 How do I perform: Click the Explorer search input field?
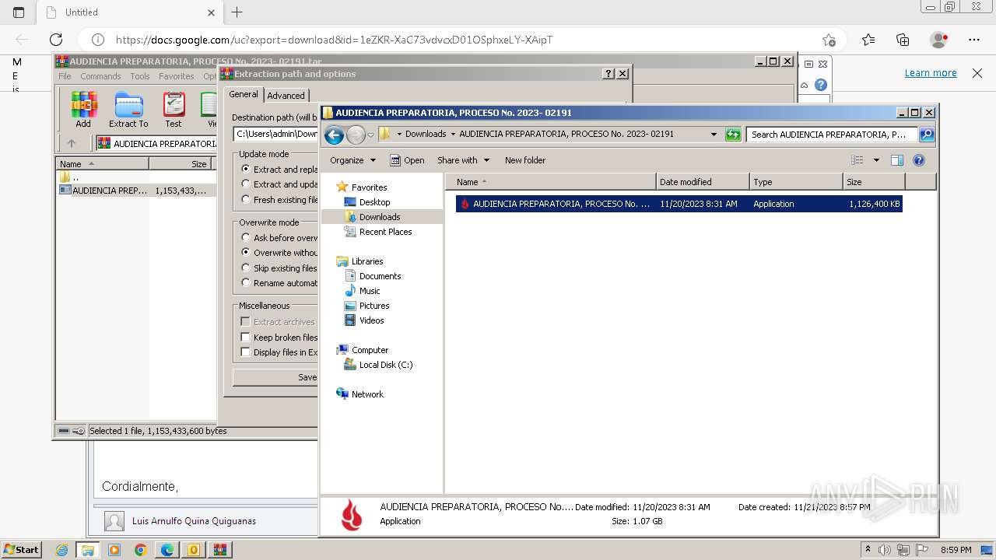[x=831, y=135]
